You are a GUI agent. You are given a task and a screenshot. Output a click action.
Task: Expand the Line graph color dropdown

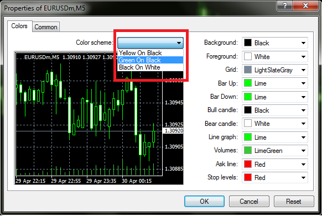coord(275,137)
